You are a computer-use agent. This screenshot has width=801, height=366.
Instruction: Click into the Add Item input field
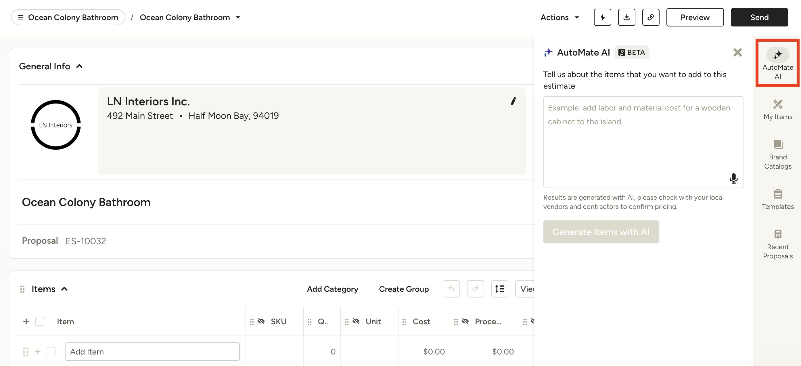click(x=152, y=351)
